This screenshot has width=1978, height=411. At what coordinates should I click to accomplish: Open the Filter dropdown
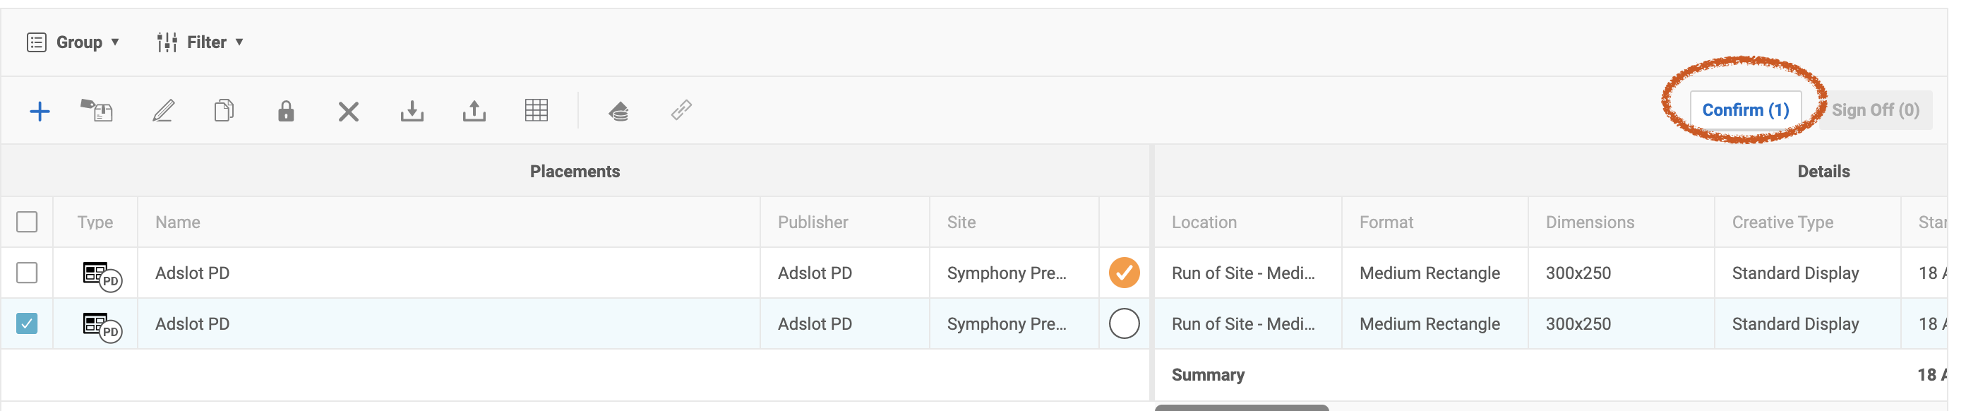tap(200, 42)
